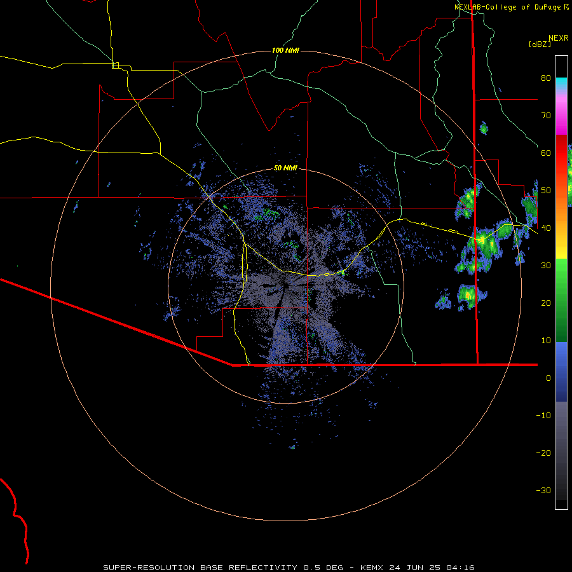Viewport: 572px width, 572px height.
Task: Click the '100 NMI' range ring label
Action: [285, 50]
